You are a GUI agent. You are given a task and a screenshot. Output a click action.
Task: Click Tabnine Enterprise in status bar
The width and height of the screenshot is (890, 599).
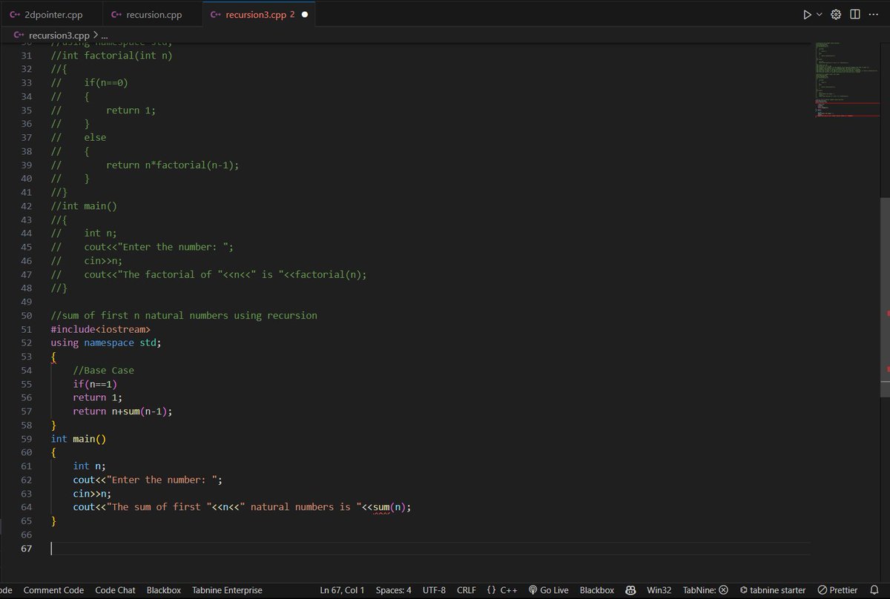click(227, 590)
